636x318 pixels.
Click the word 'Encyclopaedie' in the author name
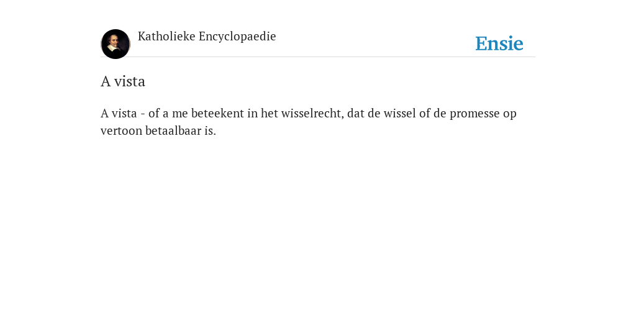tap(237, 37)
